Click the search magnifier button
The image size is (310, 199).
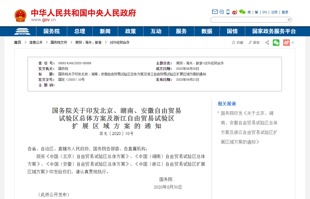click(289, 20)
